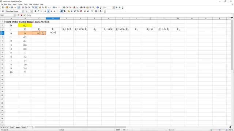234x131 pixels.
Task: Click the Increase Indent icon
Action: click(88, 11)
